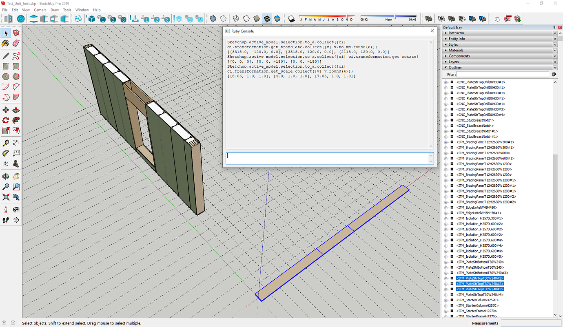
Task: Select the Push/Pull tool
Action: tap(16, 110)
